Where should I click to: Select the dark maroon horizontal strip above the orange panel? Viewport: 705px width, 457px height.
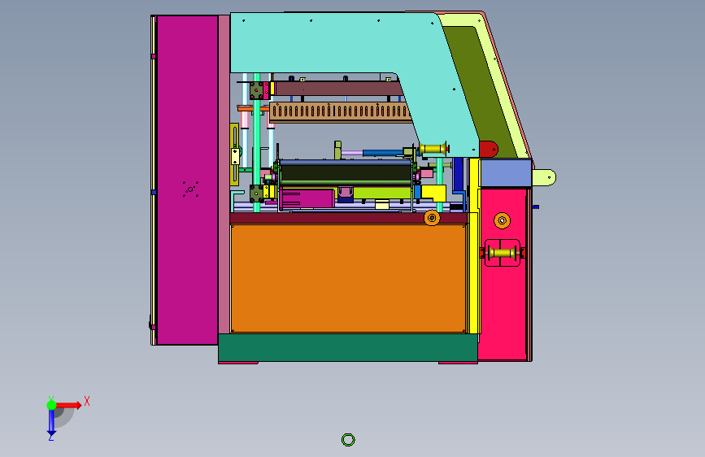pyautogui.click(x=349, y=218)
